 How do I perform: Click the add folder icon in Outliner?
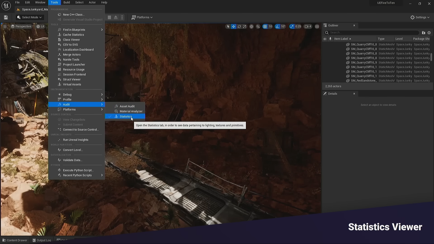[424, 33]
